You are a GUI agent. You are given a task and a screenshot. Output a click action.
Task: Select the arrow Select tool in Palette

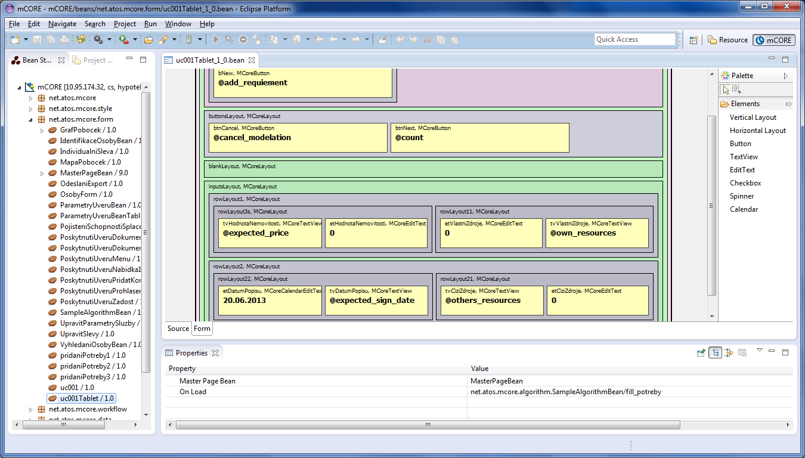click(x=725, y=89)
